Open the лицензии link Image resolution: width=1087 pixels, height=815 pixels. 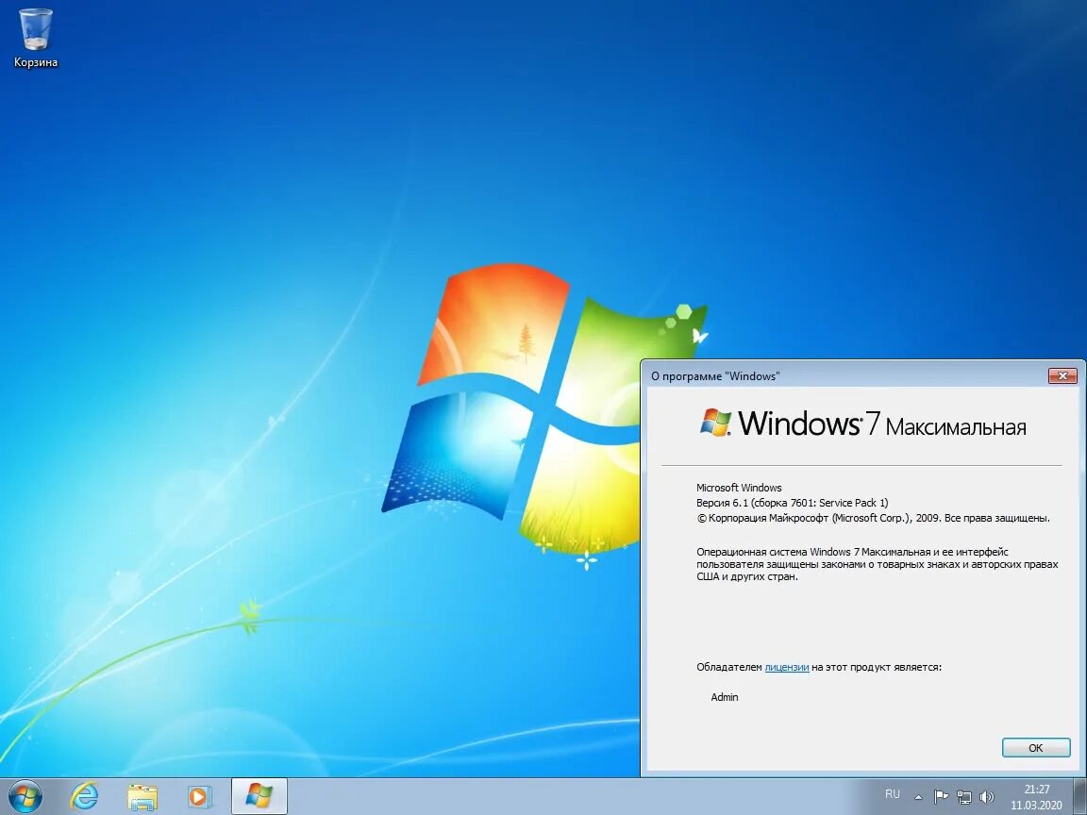tap(787, 667)
